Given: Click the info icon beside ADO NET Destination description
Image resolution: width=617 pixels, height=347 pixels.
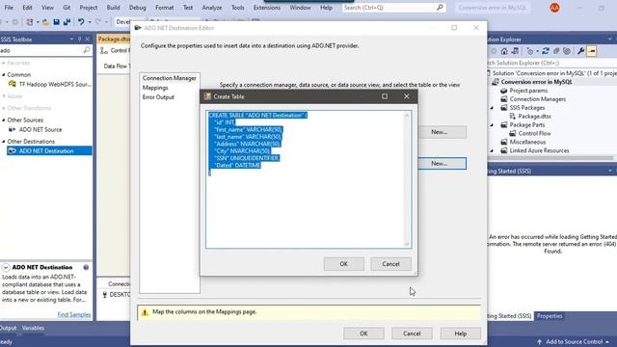Looking at the screenshot, I should [86, 268].
